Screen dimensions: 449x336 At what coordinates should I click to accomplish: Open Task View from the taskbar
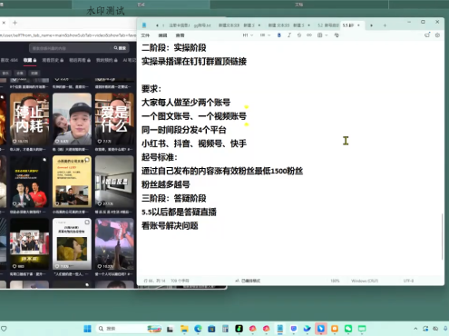tap(170, 329)
